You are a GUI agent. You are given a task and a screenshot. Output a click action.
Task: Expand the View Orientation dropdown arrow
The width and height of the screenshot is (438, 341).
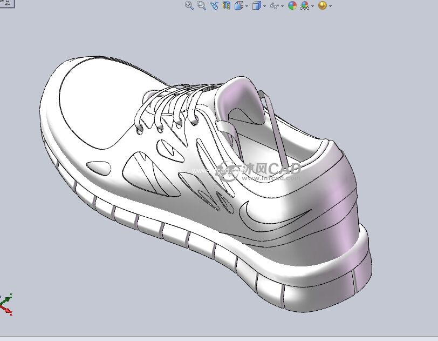pos(247,5)
